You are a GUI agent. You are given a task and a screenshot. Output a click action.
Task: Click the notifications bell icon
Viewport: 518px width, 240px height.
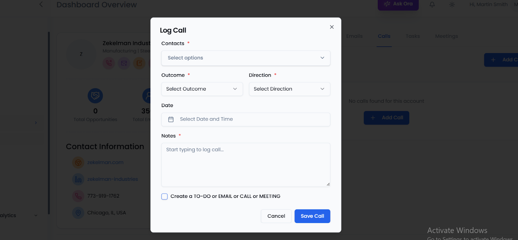click(x=432, y=5)
